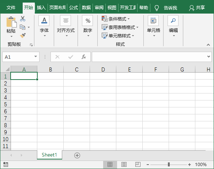Switch to the Review (审阅) tab
The height and width of the screenshot is (169, 214).
[99, 8]
